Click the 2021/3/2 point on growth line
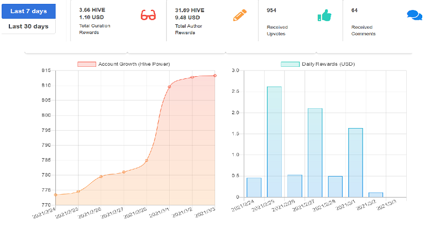Image resolution: width=425 pixels, height=234 pixels. pos(192,77)
